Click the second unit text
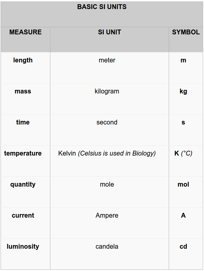204x271 pixels. click(x=107, y=122)
